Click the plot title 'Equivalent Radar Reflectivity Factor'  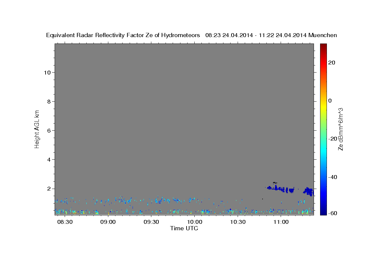coord(95,35)
